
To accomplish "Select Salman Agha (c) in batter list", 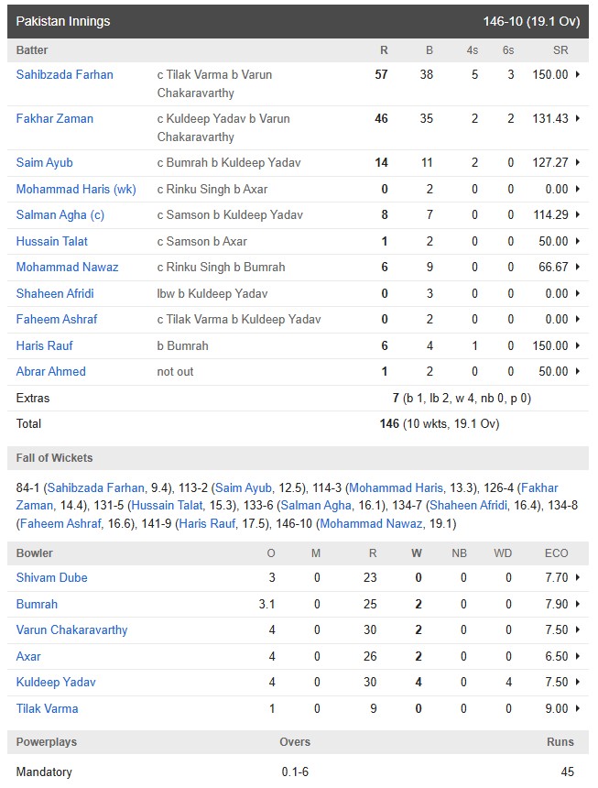I will pos(63,215).
